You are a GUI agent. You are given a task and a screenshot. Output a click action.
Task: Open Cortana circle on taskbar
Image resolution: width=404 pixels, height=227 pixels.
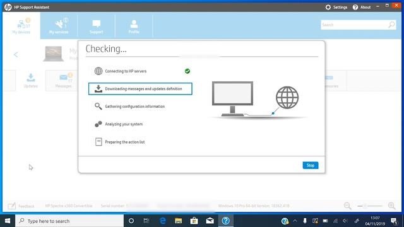pos(131,221)
